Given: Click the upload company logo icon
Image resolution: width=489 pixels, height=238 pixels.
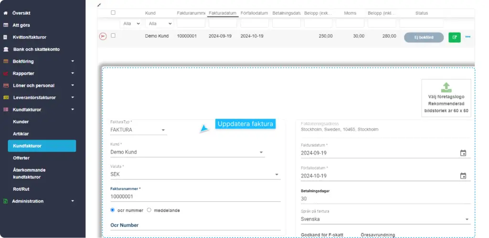Looking at the screenshot, I should coord(446,88).
